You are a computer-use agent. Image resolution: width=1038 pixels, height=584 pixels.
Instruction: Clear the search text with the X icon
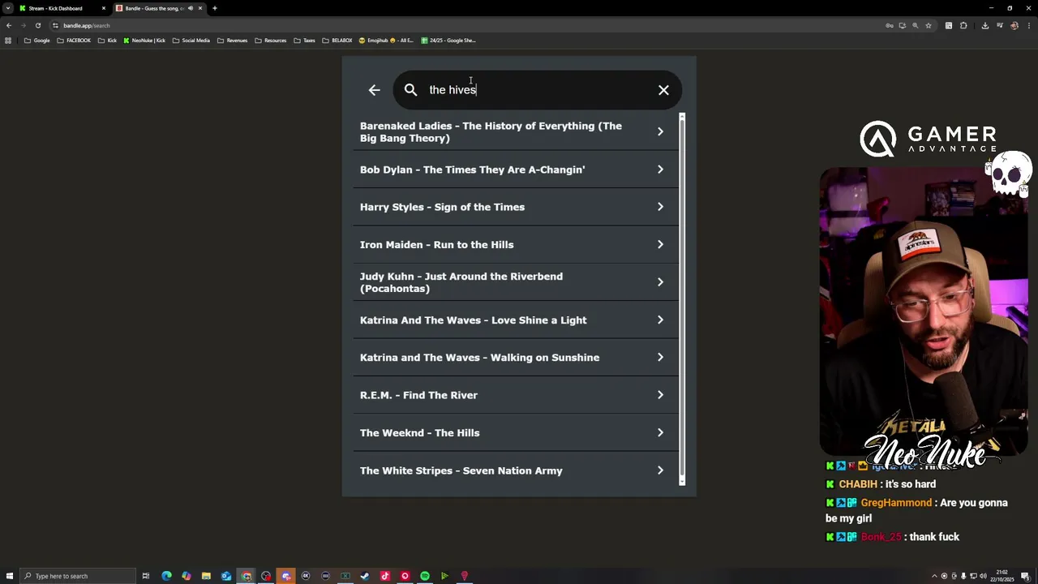pos(663,90)
